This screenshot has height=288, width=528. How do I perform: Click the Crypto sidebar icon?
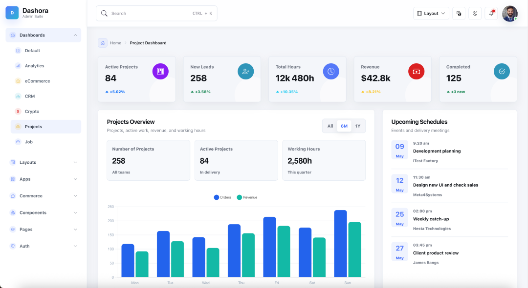18,112
